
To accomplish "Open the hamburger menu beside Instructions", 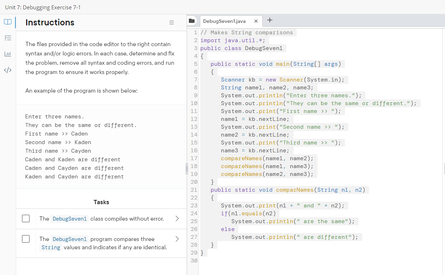I will pos(172,23).
